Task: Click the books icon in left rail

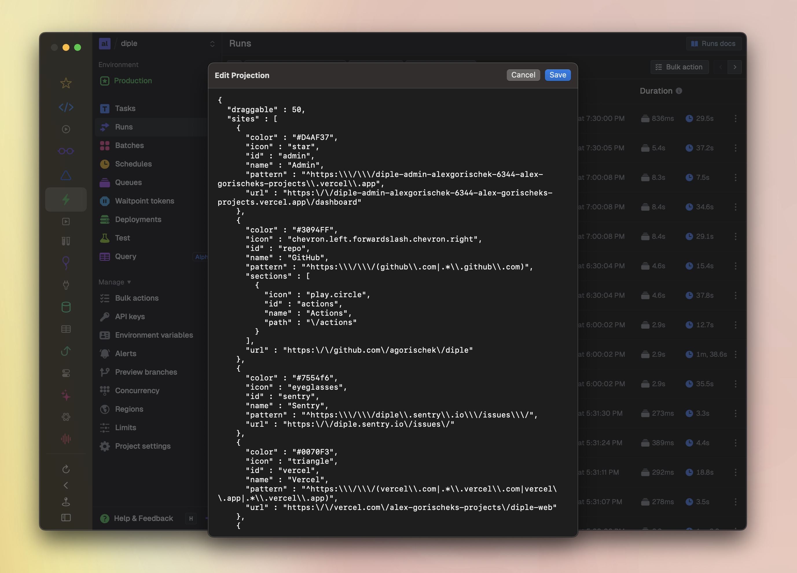Action: pos(66,241)
